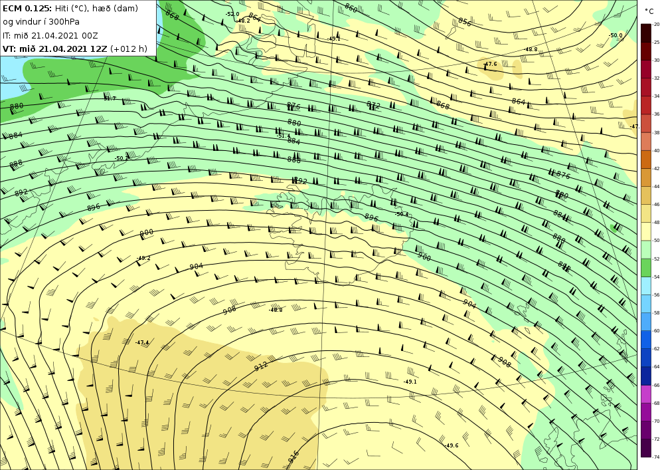
Task: Click the contour label '912' on the map
Action: click(261, 366)
